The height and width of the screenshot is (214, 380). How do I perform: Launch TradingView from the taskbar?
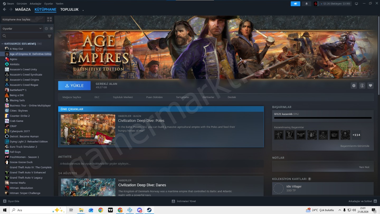click(110, 210)
